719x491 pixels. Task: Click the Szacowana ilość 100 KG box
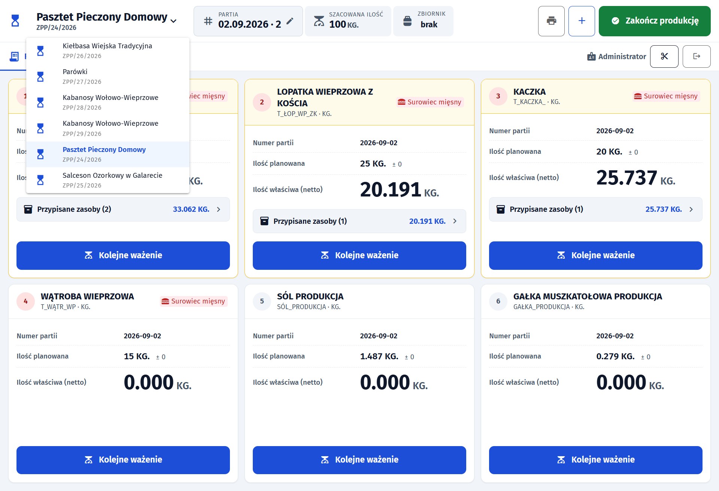348,21
